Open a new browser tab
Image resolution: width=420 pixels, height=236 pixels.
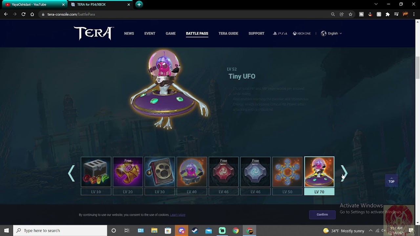click(139, 5)
